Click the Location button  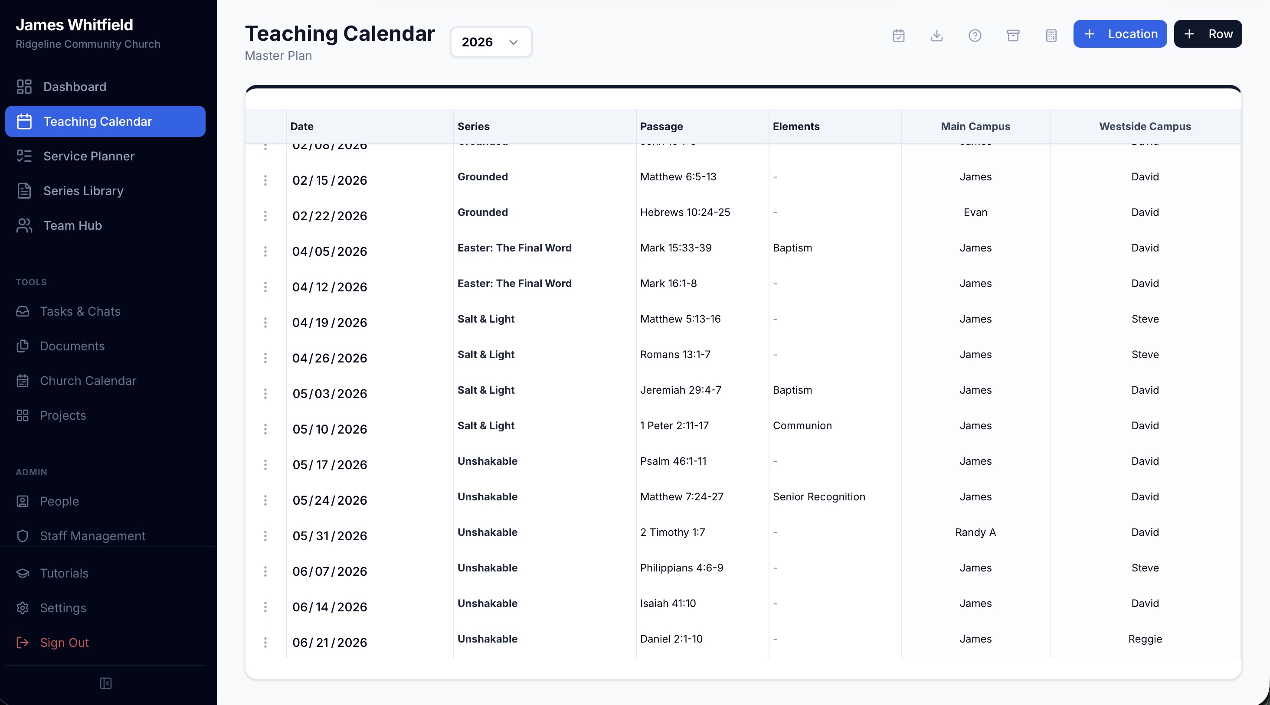[x=1120, y=33]
